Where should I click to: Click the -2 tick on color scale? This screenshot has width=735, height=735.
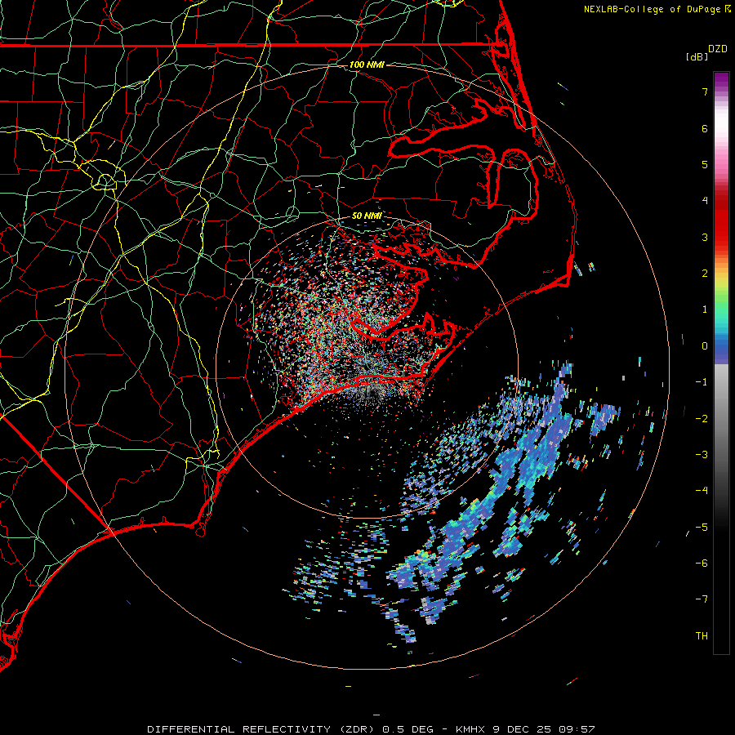pyautogui.click(x=702, y=419)
